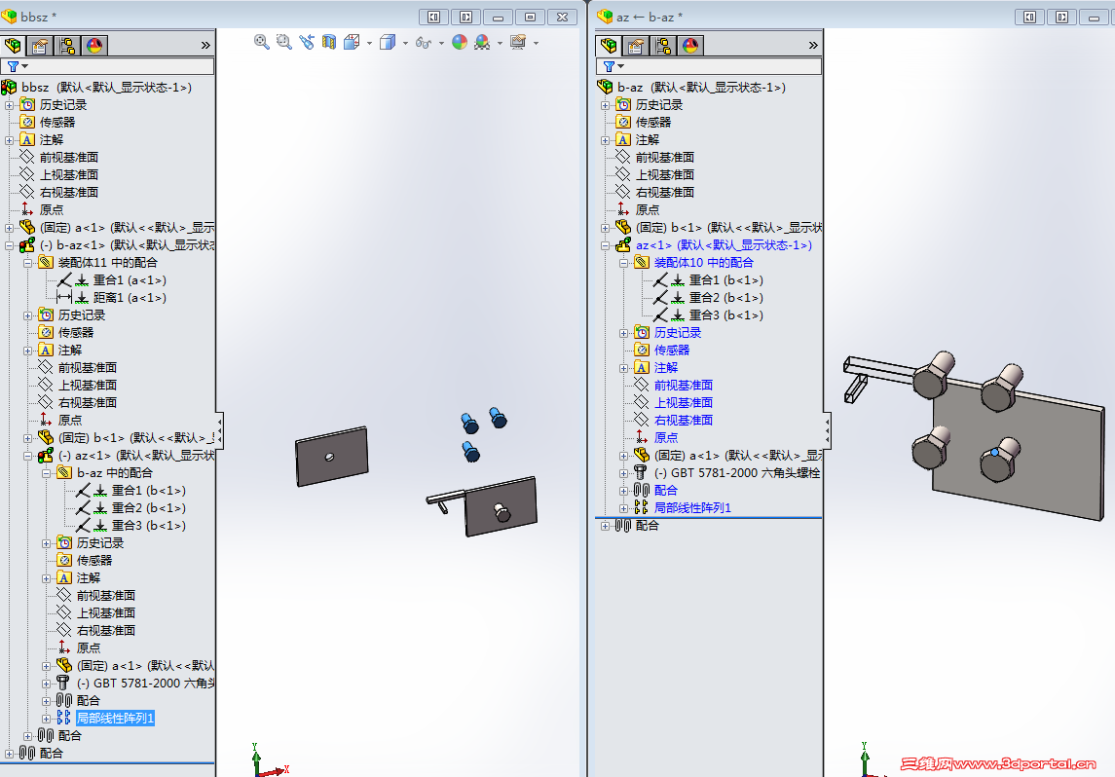Switch to ConfigurationManager tab in bbsz window

pos(67,46)
